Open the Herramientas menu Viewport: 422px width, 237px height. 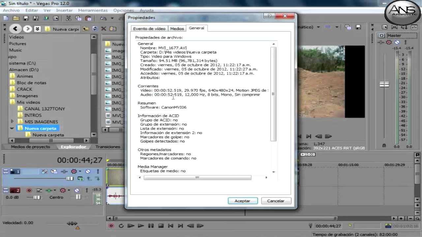tap(93, 10)
